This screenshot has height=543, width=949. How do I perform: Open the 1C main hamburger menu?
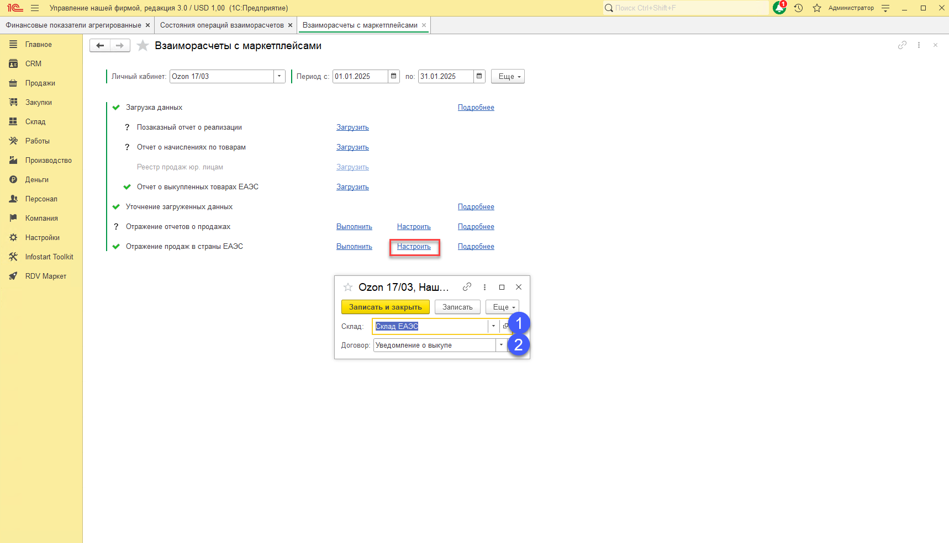tap(35, 8)
